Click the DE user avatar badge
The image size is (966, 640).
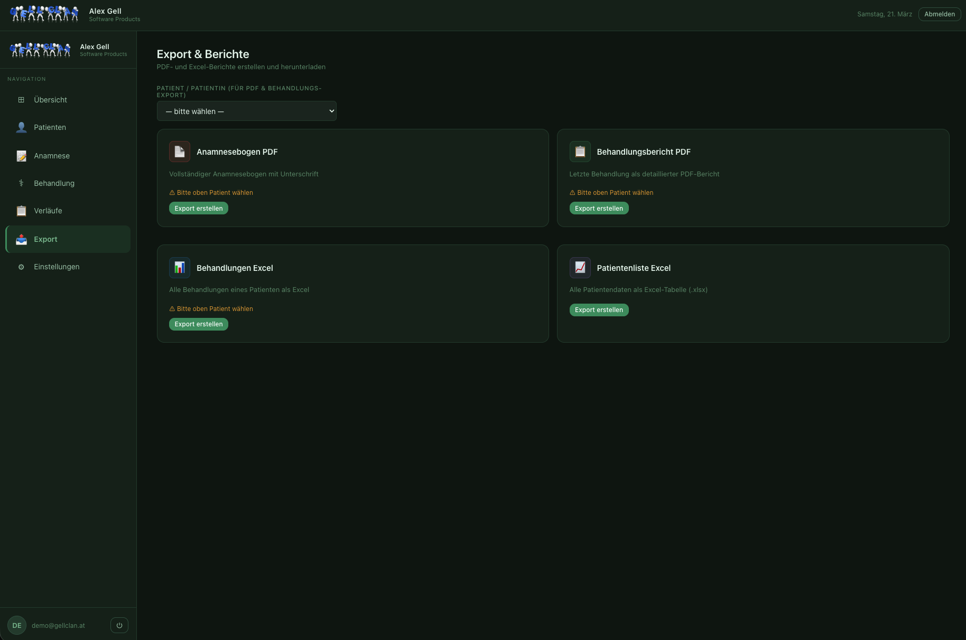17,625
